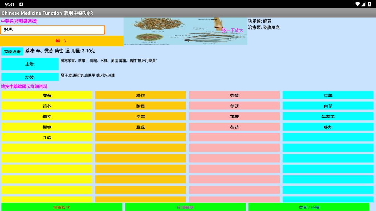Viewport: 376px width, 211px height.
Task: Click the 功能類: 解表 text
Action: tap(260, 21)
